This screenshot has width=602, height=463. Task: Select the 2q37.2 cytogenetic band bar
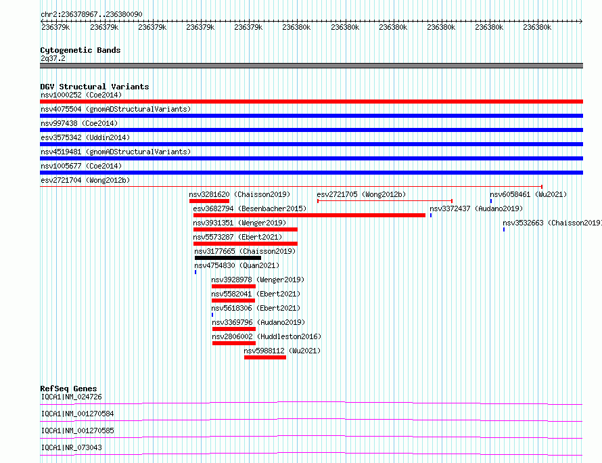[x=311, y=66]
